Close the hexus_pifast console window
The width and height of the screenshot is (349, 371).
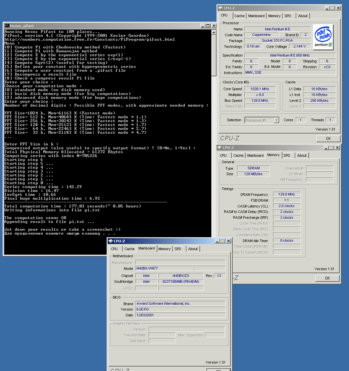tap(214, 26)
